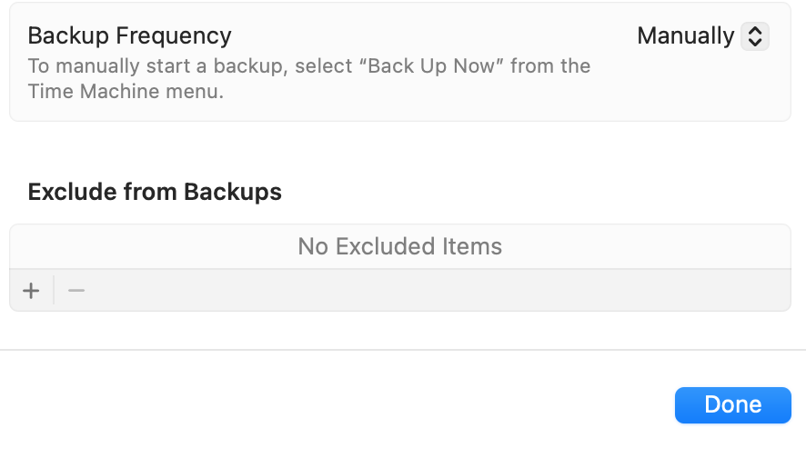806x458 pixels.
Task: Select the Manually frequency value text
Action: (x=685, y=36)
